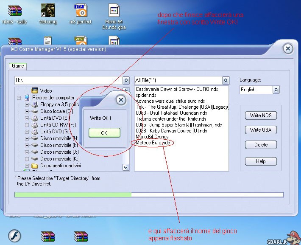Click the green write progress bar
301x245 pixels.
pyautogui.click(x=149, y=194)
